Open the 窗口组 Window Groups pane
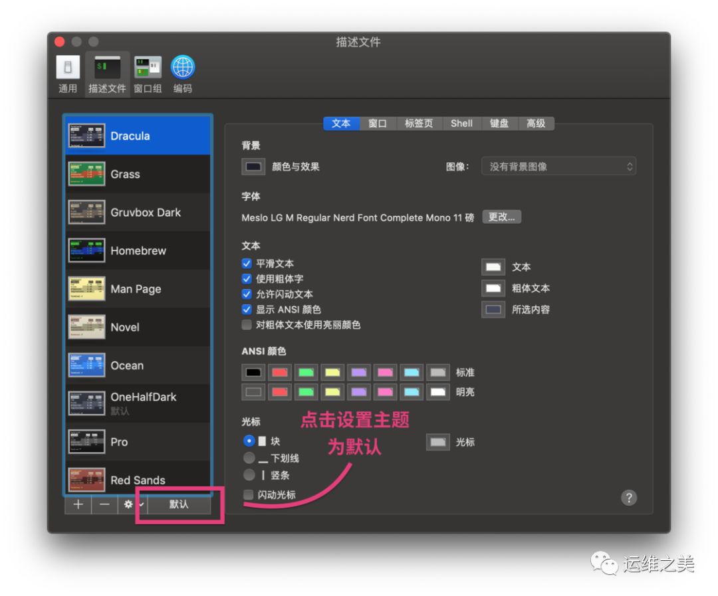 (148, 74)
